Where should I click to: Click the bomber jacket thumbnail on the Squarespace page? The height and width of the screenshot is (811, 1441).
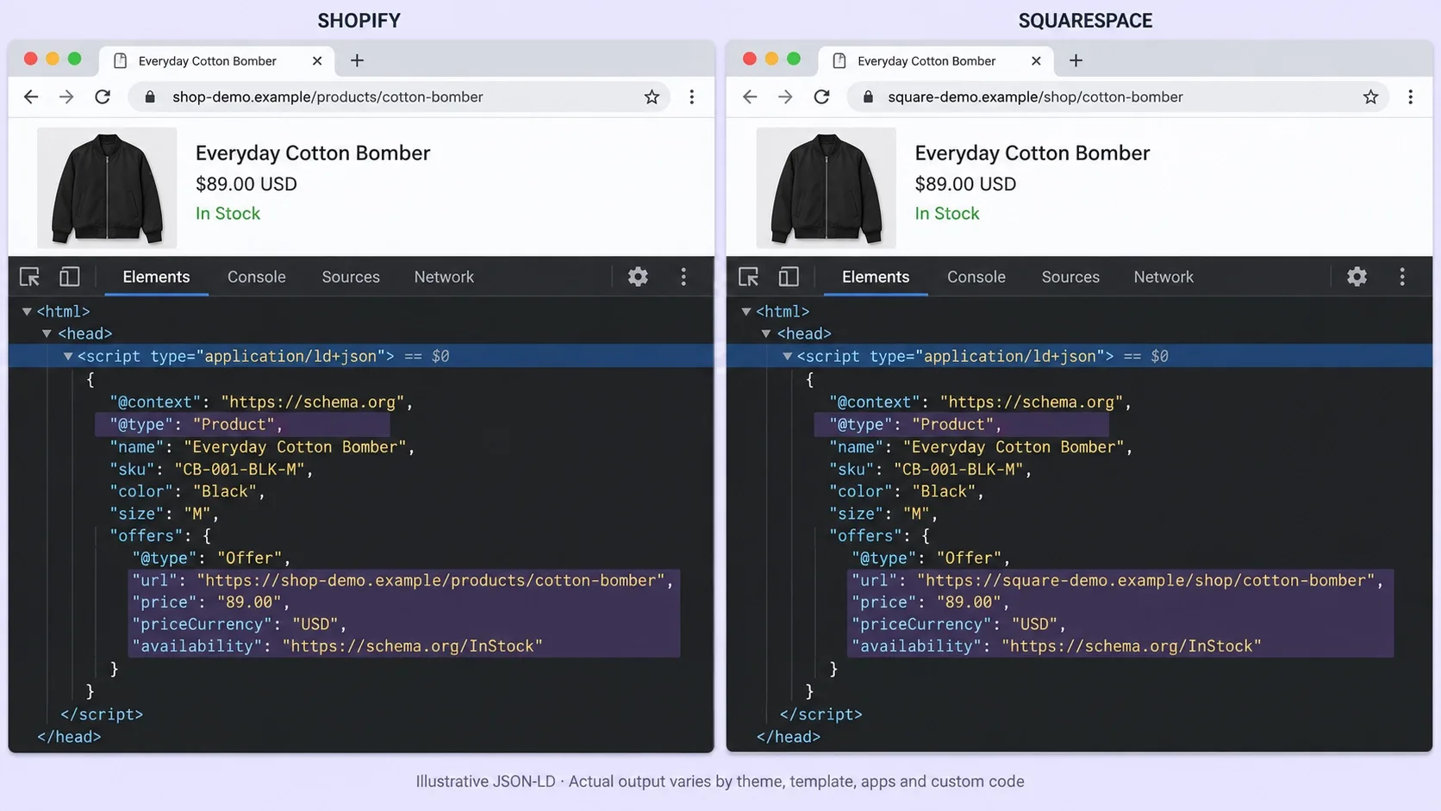[826, 188]
